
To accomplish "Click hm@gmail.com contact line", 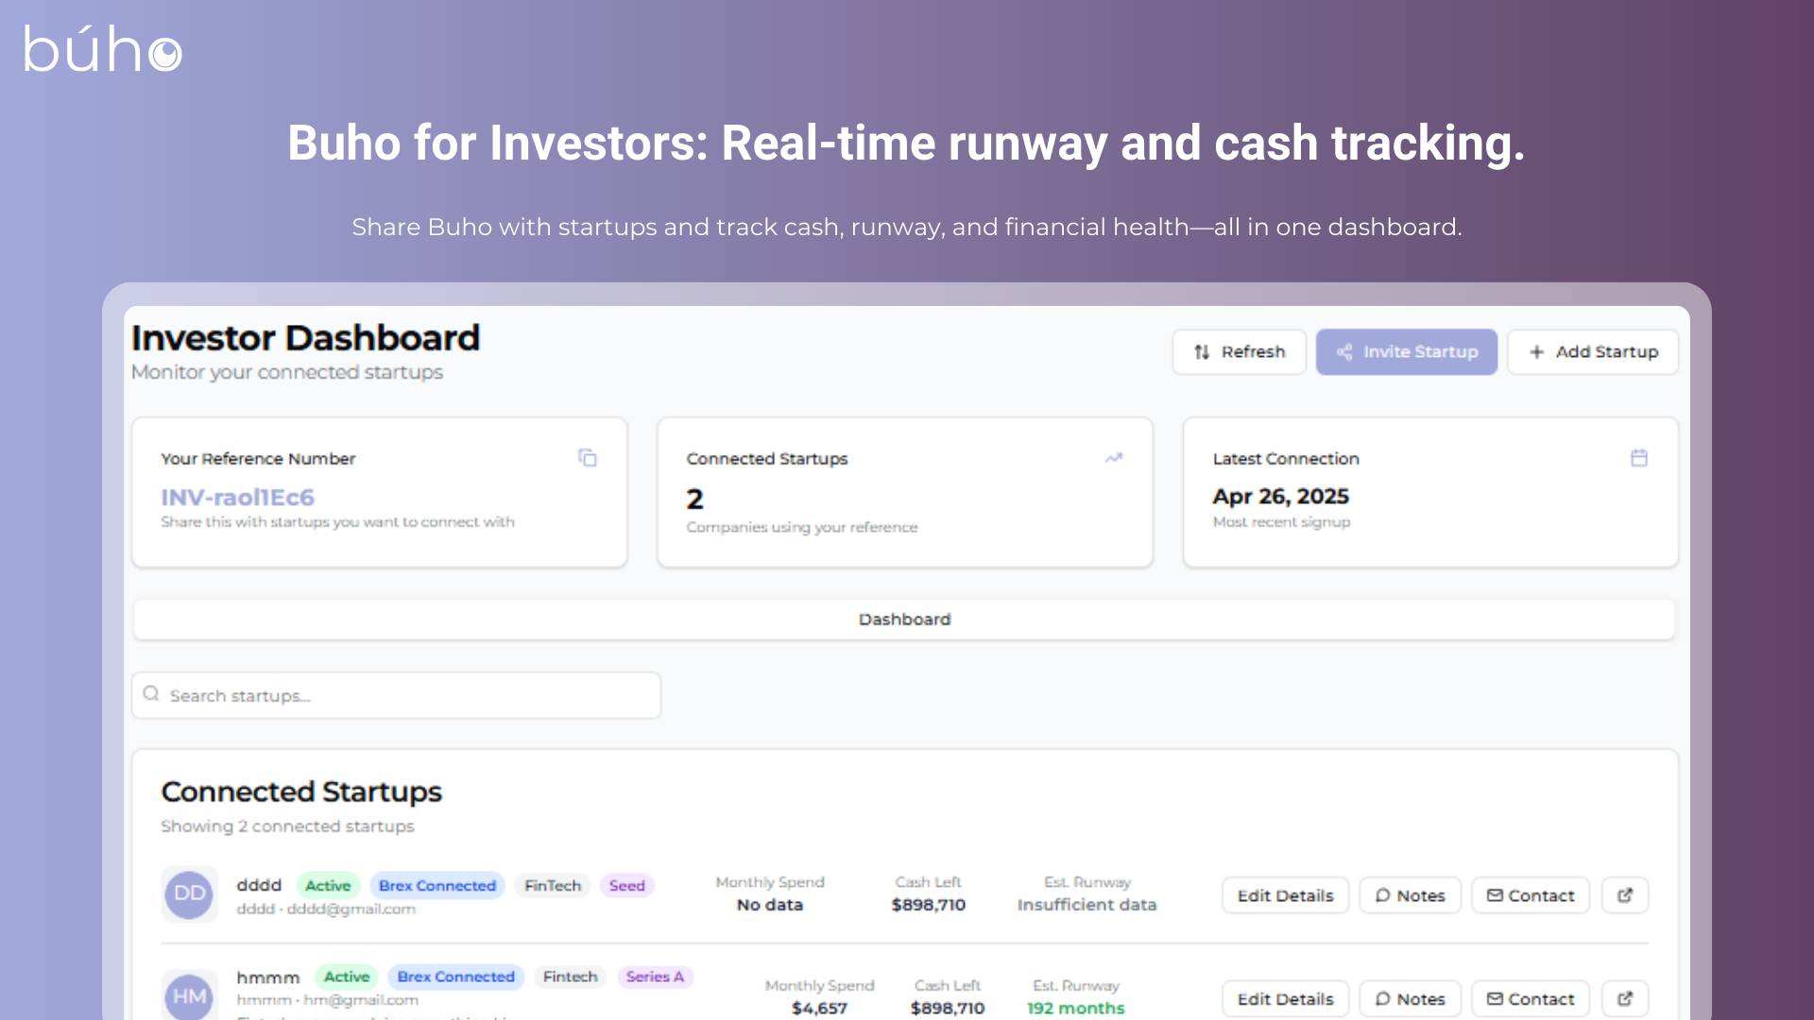I will click(327, 999).
